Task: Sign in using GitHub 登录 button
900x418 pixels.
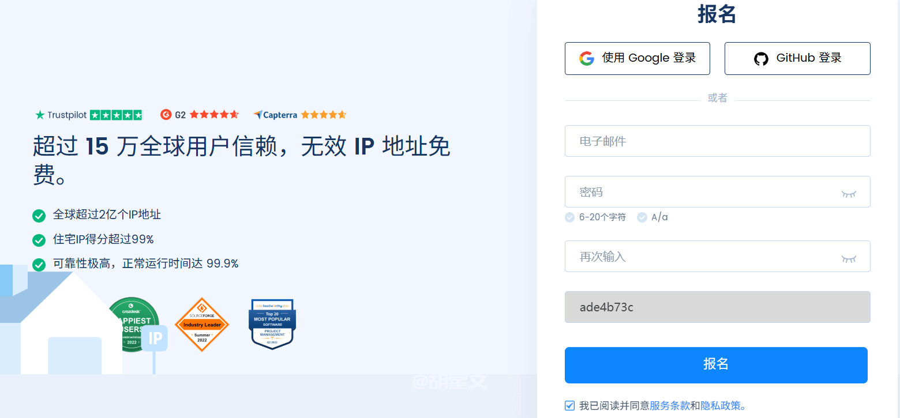Action: 797,58
